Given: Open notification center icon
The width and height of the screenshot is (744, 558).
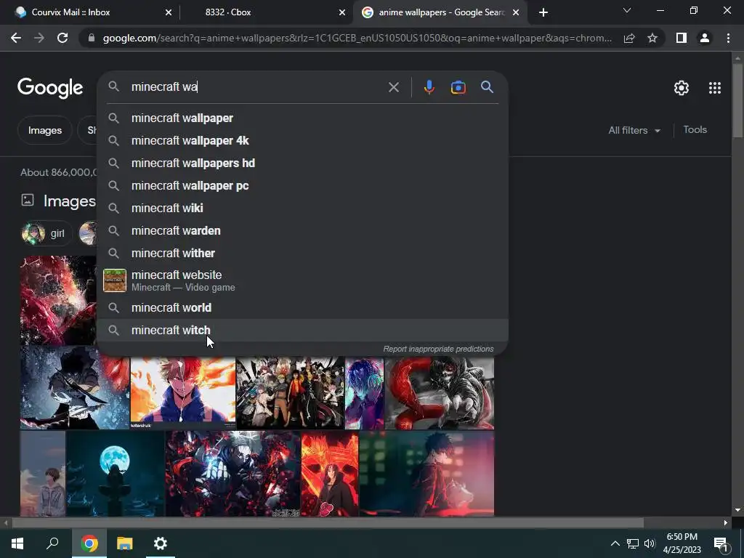Looking at the screenshot, I should [x=721, y=543].
